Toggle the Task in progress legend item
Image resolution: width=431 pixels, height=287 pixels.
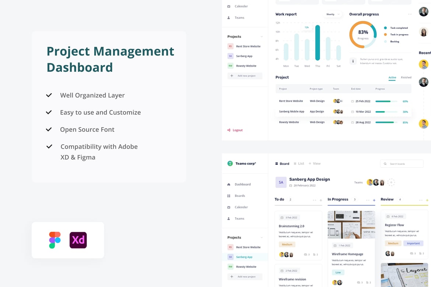396,35
